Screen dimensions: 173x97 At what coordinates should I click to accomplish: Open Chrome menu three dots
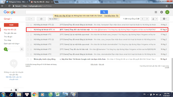pyautogui.click(x=171, y=6)
